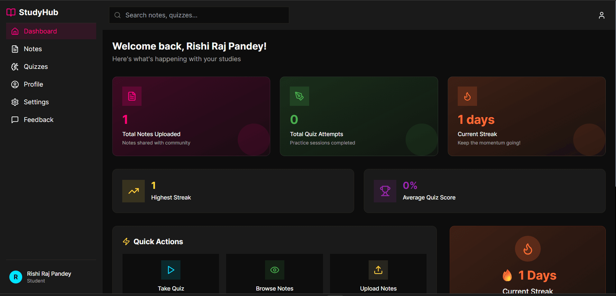Click the magnifier icon in search bar
Viewport: 616px width, 296px height.
coord(117,15)
